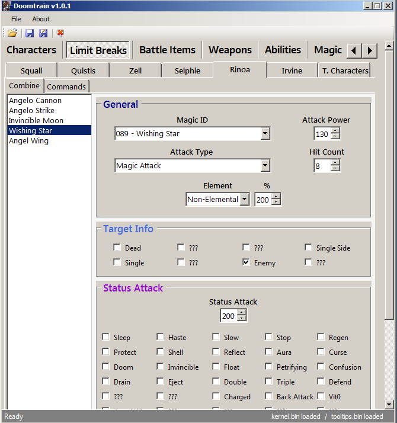
Task: Decrease Status Attack value with the down arrow
Action: pos(242,319)
